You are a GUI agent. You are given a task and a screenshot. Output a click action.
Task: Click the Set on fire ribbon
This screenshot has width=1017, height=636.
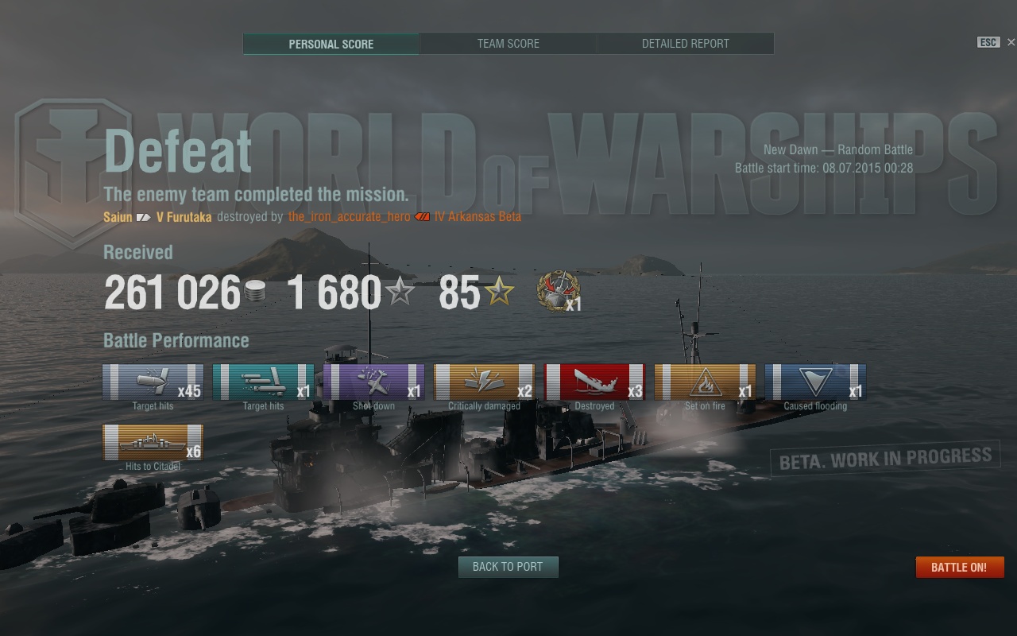[705, 382]
